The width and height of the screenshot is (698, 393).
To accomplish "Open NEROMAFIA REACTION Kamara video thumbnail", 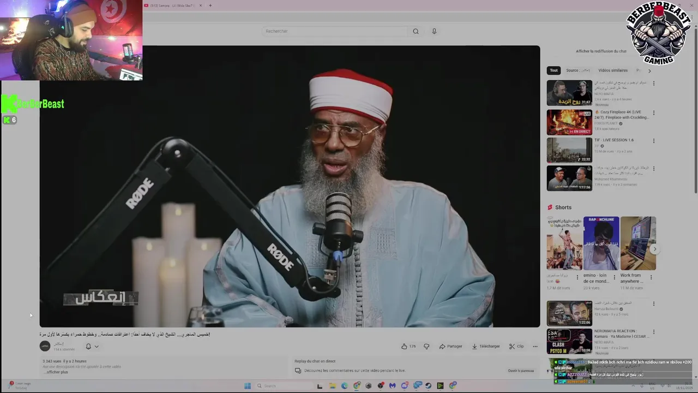I will (x=569, y=341).
